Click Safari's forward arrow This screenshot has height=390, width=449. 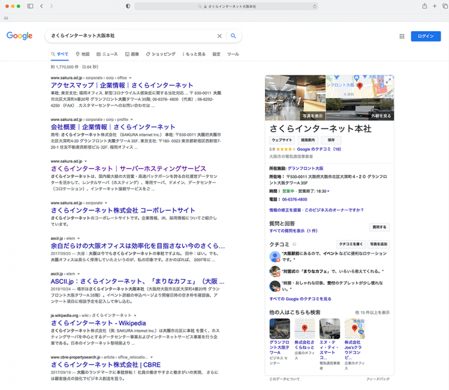51,6
